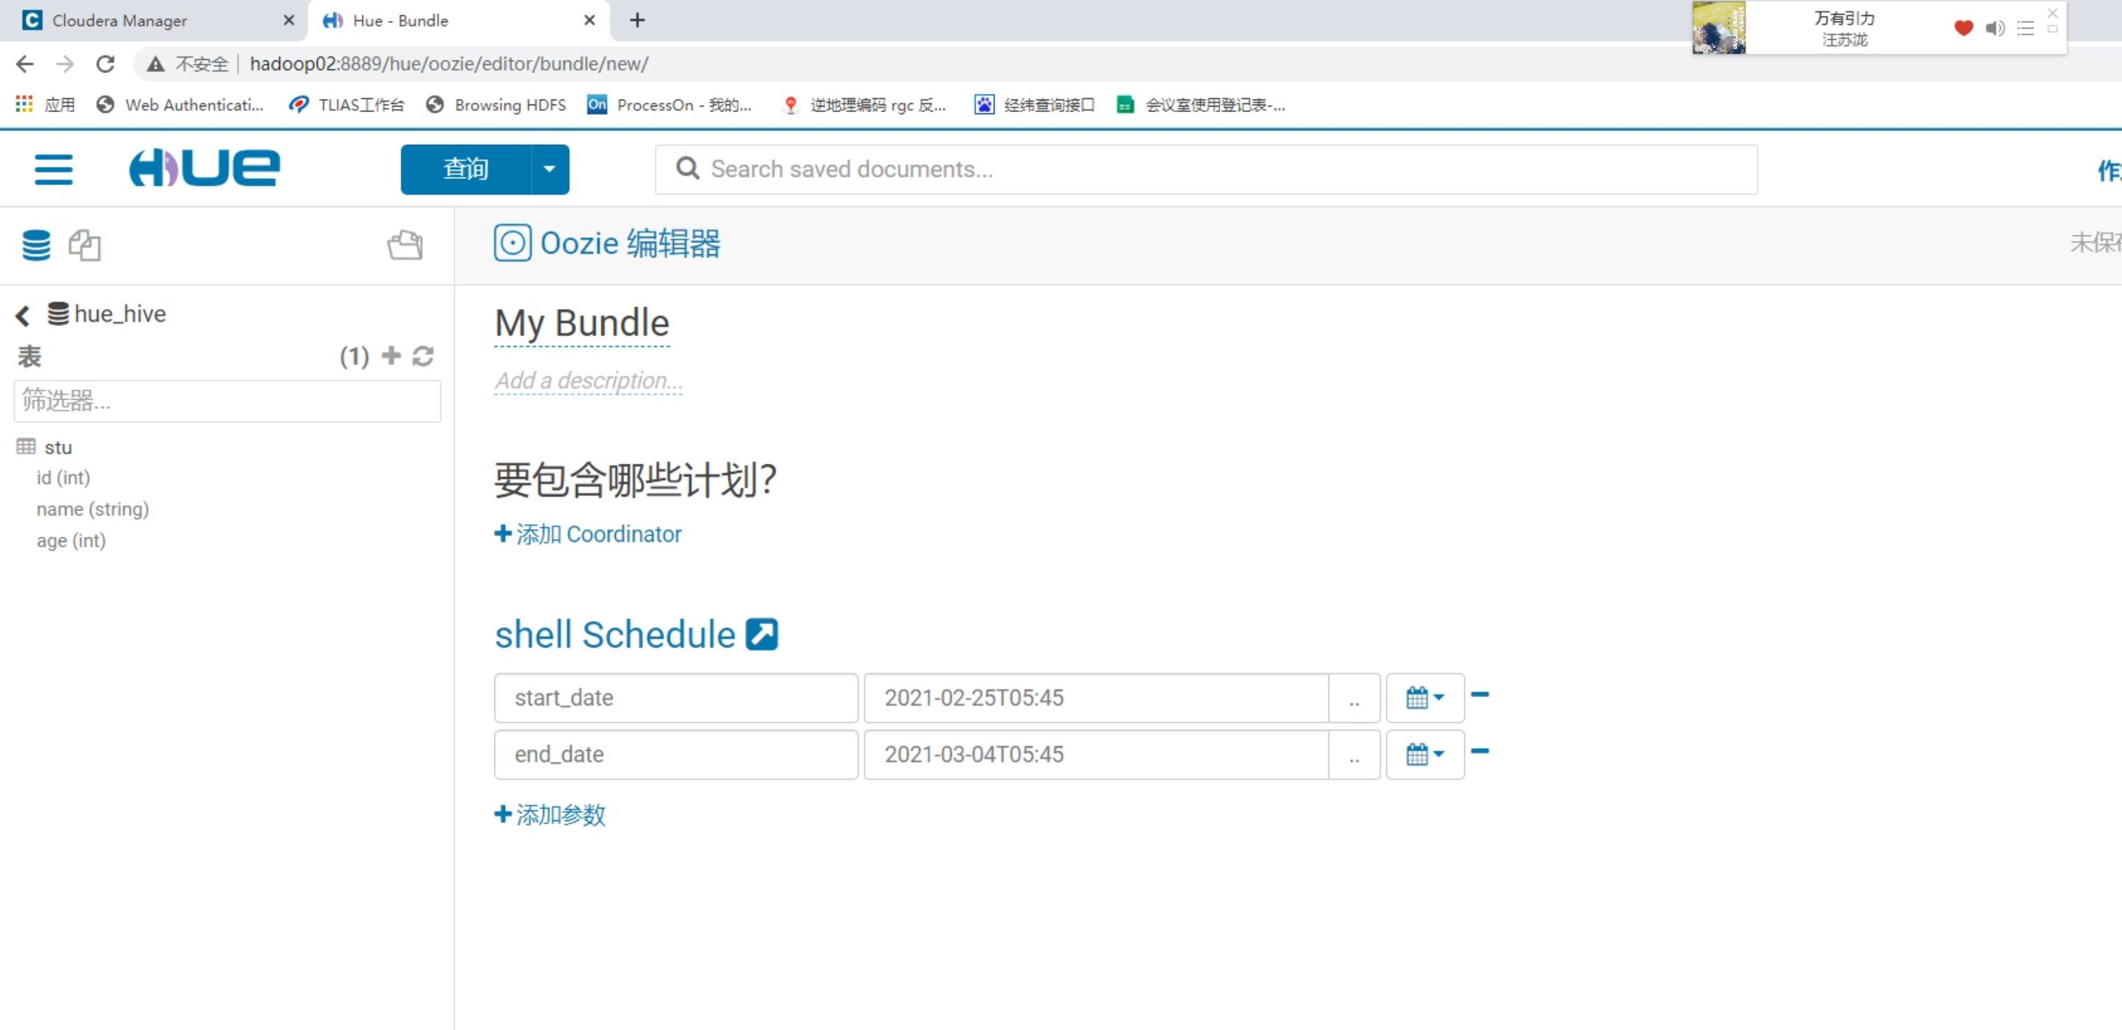Viewport: 2122px width, 1030px height.
Task: Click the plus icon to create table
Action: (x=392, y=356)
